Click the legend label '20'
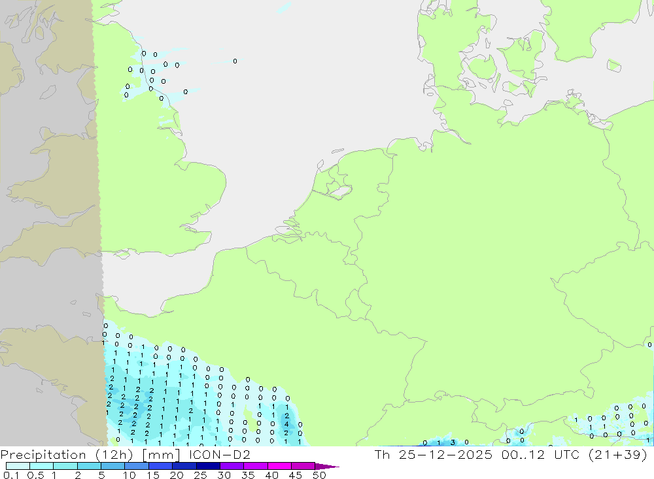654x479 pixels. point(177,475)
